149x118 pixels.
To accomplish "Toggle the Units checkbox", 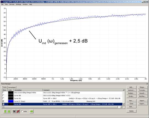I will pos(22,111).
